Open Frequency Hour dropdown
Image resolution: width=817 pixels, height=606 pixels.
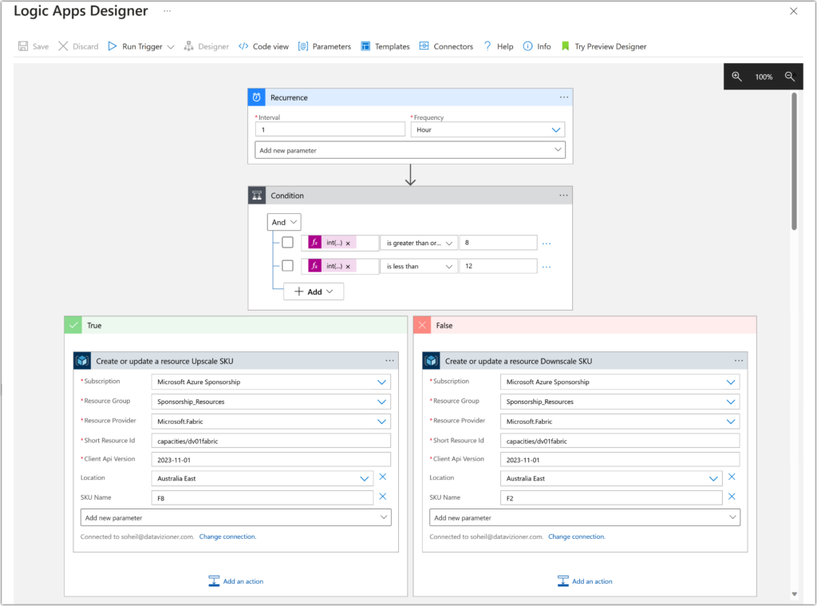[x=487, y=130]
